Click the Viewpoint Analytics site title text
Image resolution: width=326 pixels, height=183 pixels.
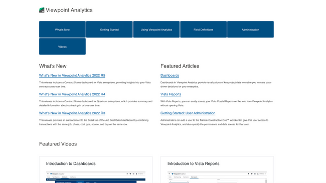point(69,10)
